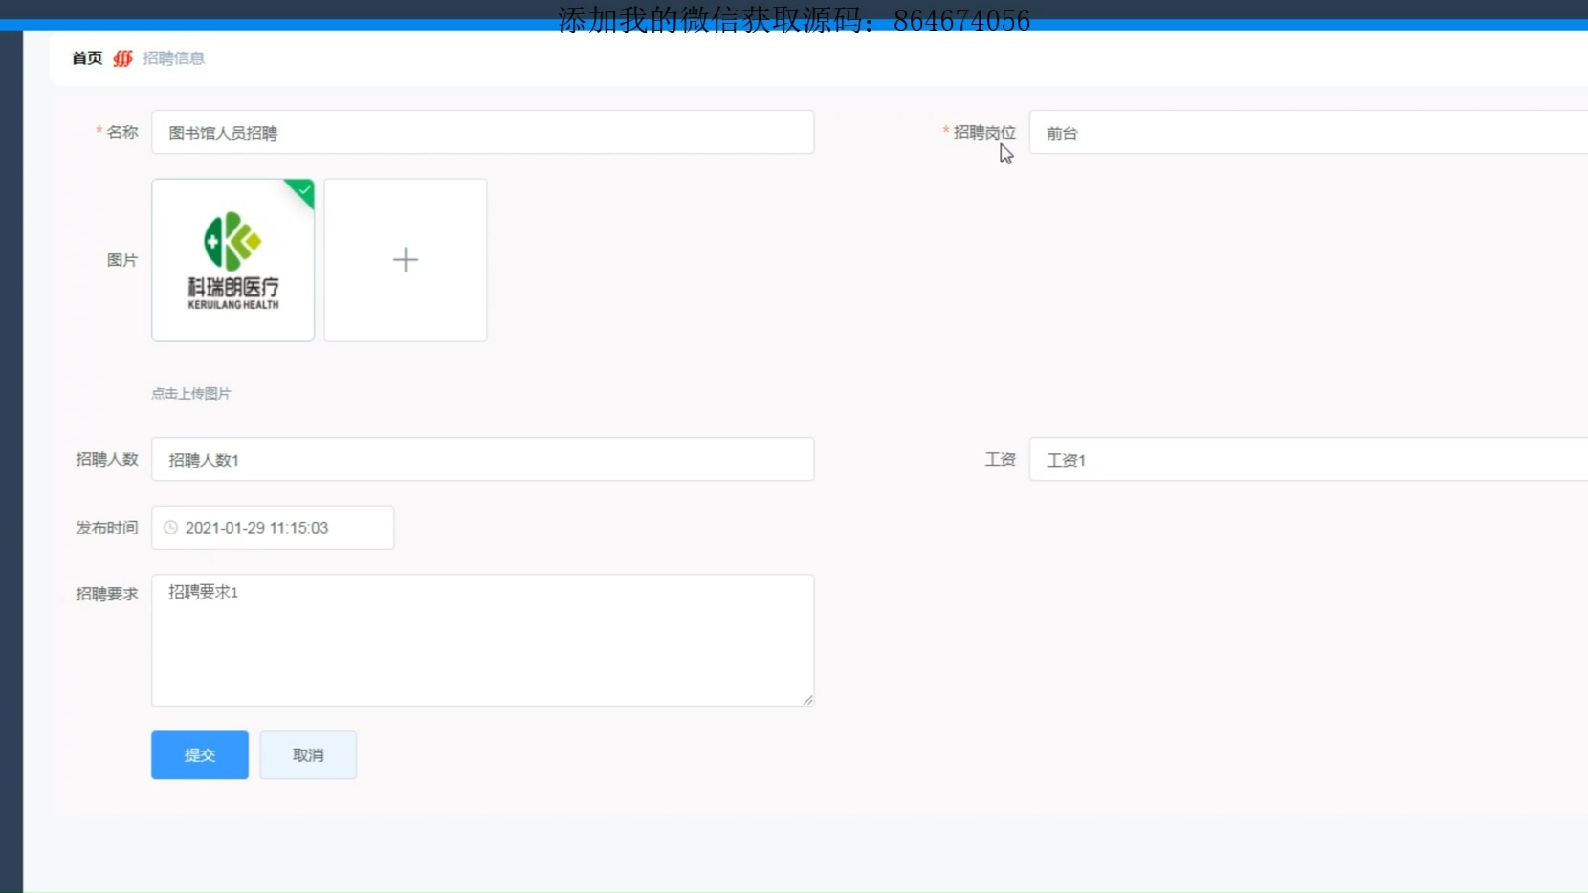The width and height of the screenshot is (1588, 893).
Task: Submit the form with 提交 button
Action: click(x=200, y=755)
